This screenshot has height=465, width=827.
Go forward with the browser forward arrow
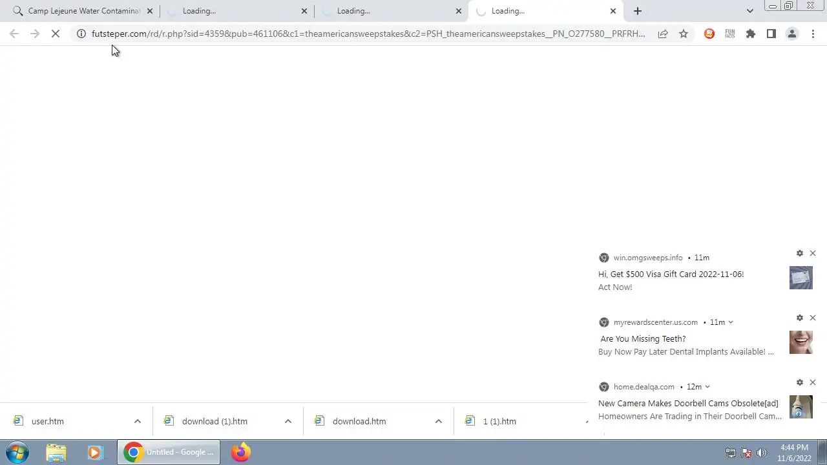pyautogui.click(x=35, y=34)
